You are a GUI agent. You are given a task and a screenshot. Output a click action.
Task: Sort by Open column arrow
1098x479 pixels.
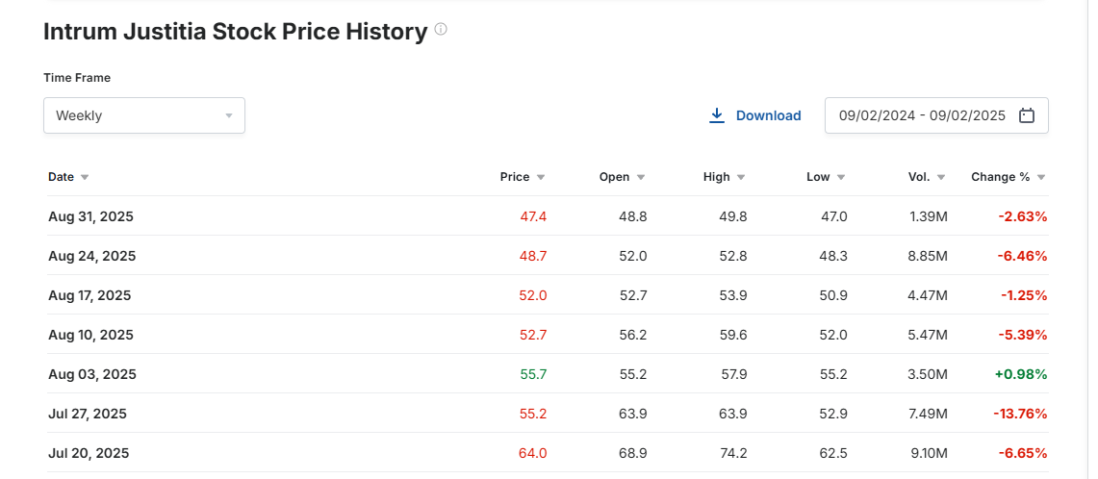(x=641, y=178)
